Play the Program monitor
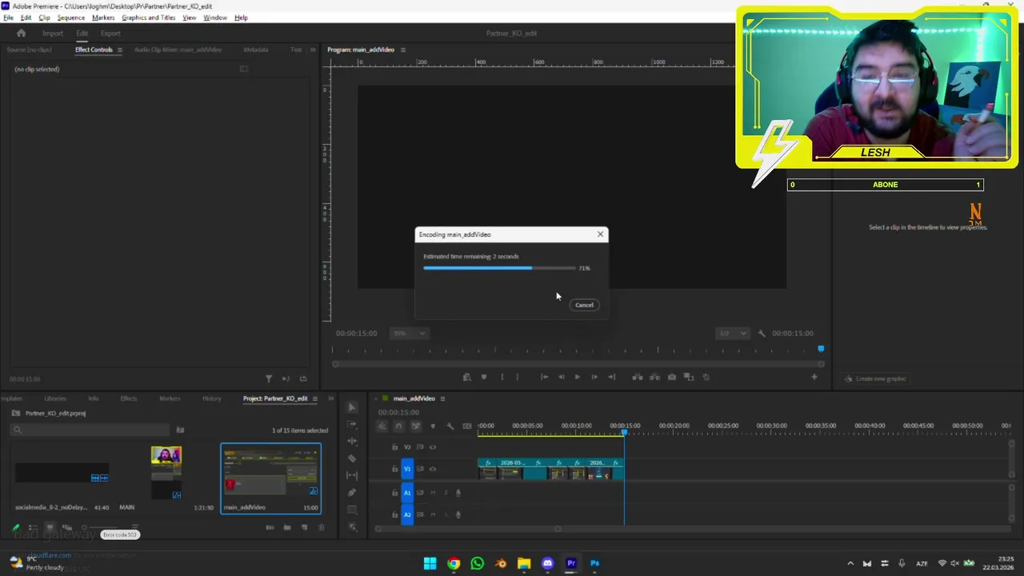Screen dimensions: 1024x576 click(577, 377)
